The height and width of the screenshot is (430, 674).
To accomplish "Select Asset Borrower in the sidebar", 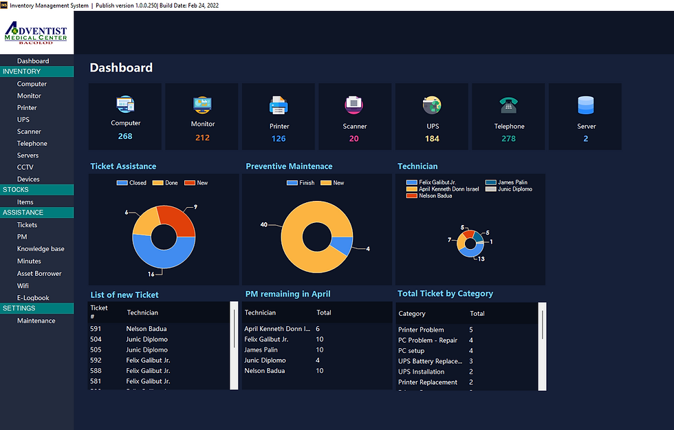I will (x=39, y=274).
